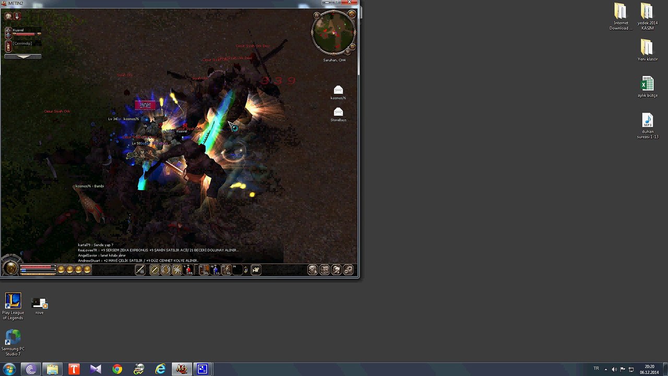Open the taskbar clock showing 20:20
Image resolution: width=668 pixels, height=376 pixels.
click(649, 369)
